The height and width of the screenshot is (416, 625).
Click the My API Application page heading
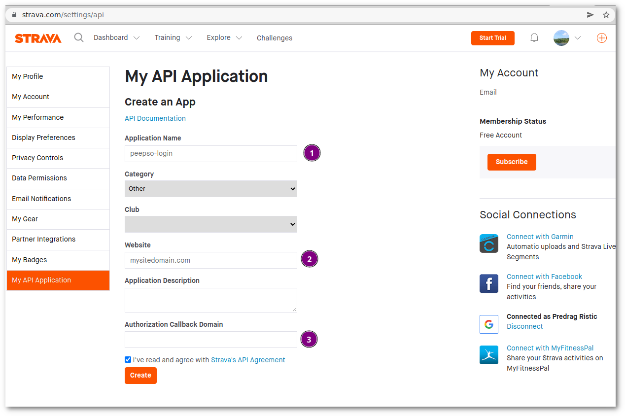pos(196,76)
